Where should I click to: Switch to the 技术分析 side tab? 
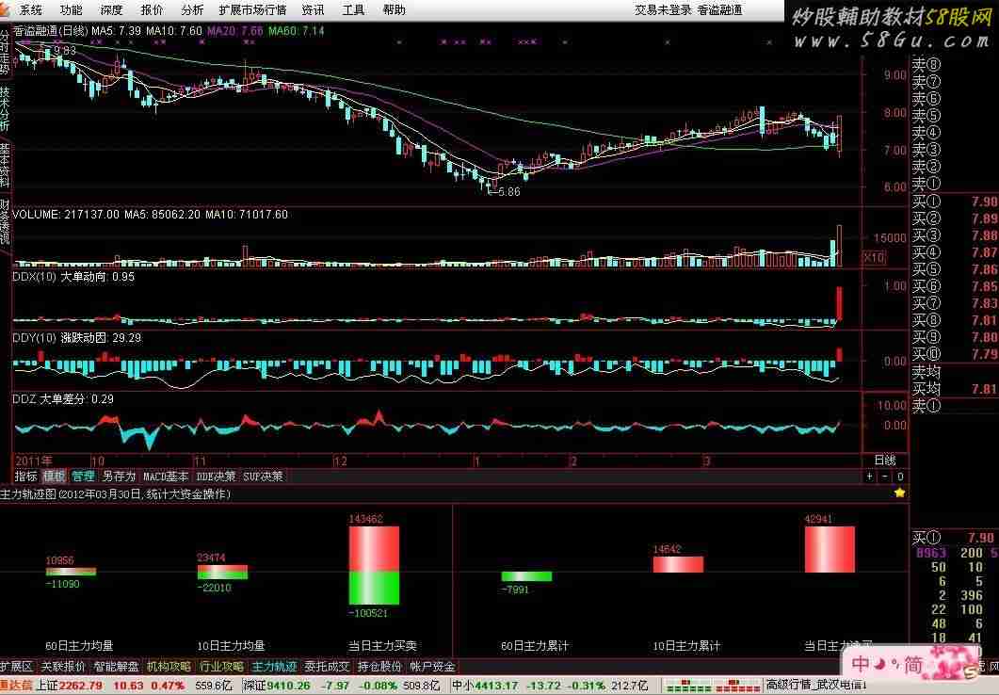coord(5,109)
